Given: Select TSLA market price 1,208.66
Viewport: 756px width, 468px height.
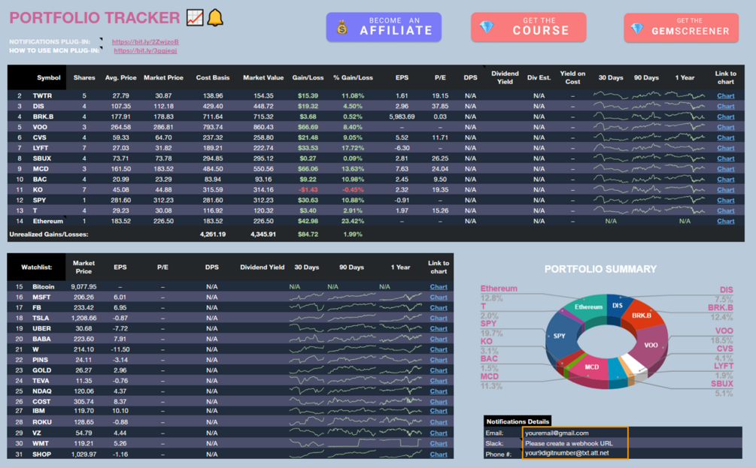Looking at the screenshot, I should 83,319.
